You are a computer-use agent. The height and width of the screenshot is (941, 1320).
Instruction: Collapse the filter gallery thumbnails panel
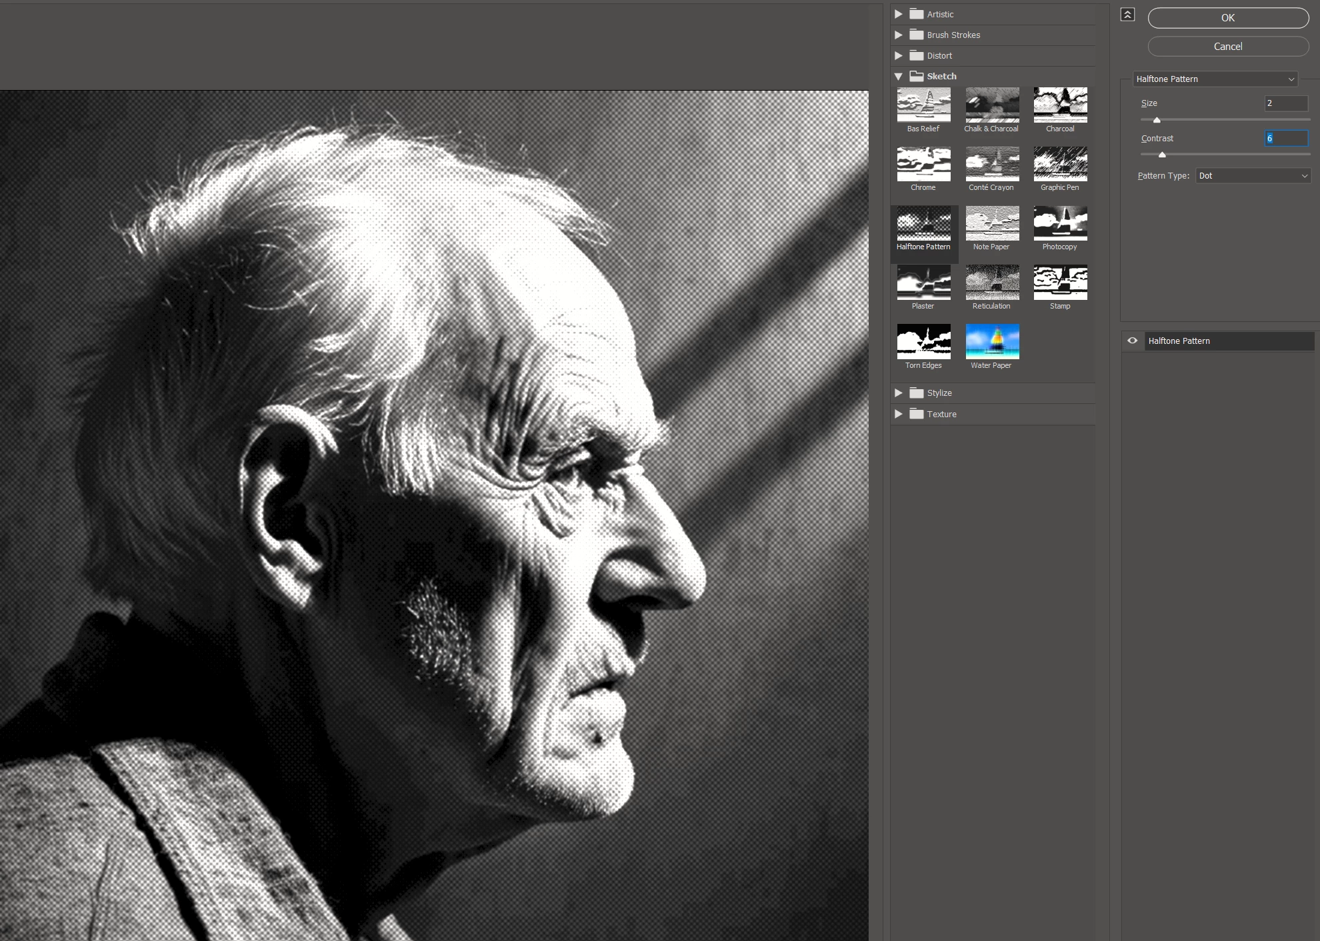coord(1127,15)
